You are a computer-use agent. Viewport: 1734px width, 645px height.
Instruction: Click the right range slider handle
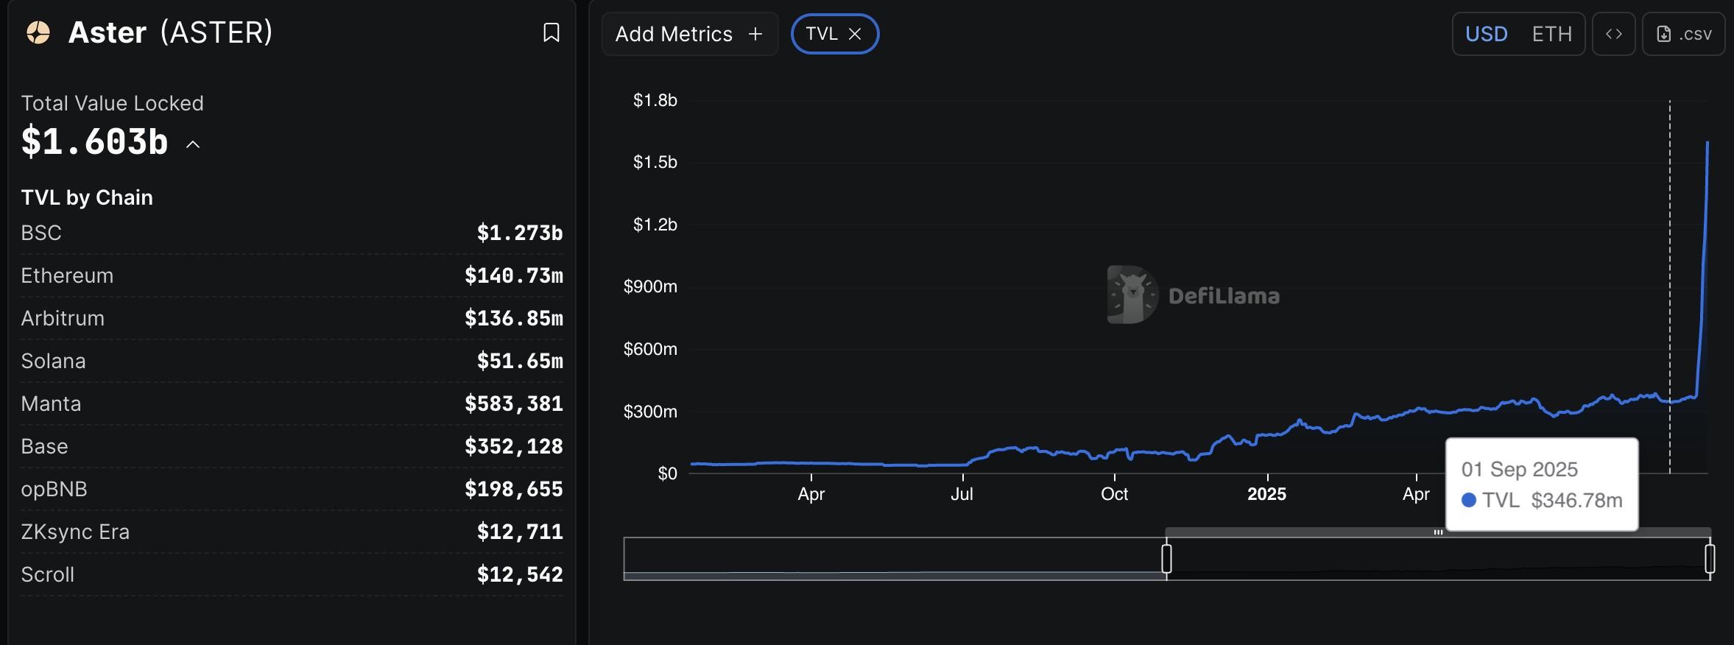pyautogui.click(x=1710, y=558)
